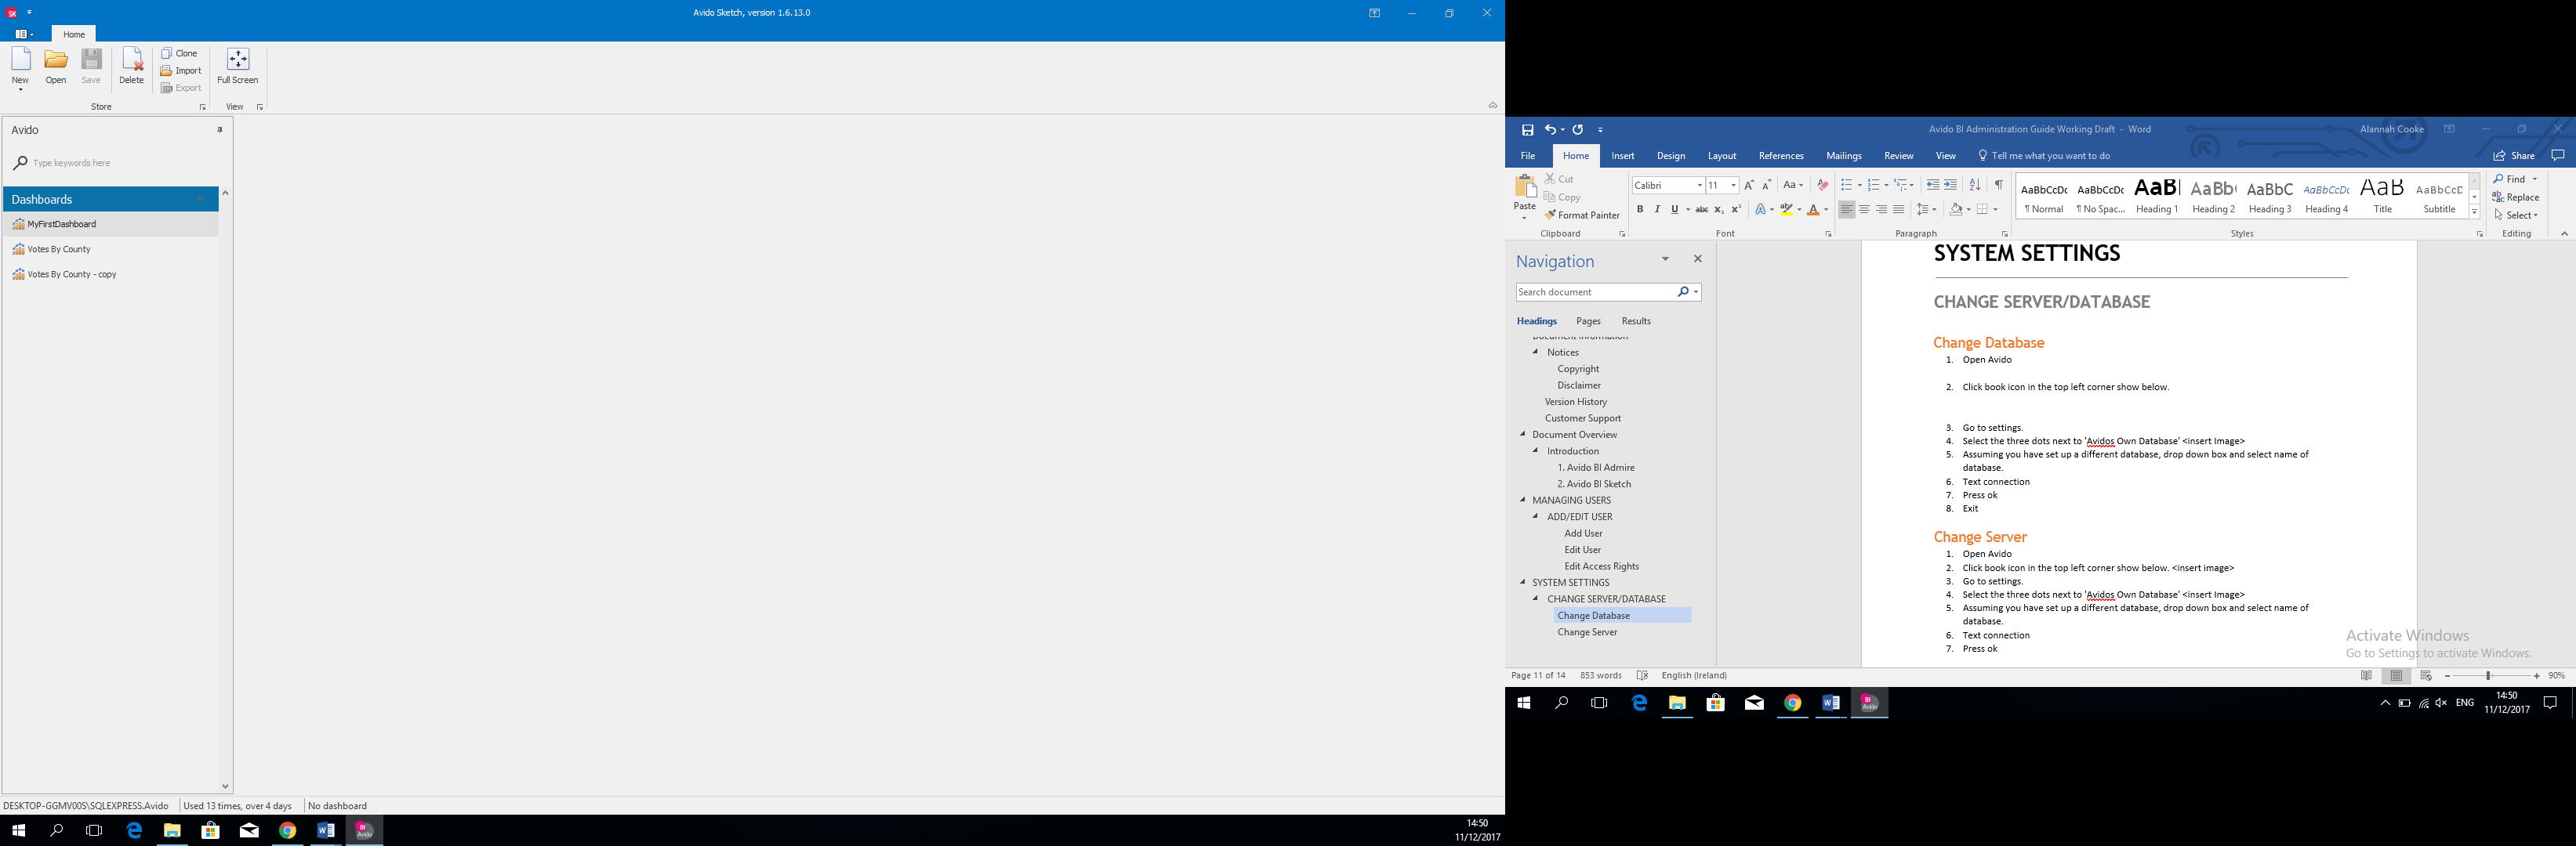Switch to Web Layout view in status bar

pos(2426,676)
